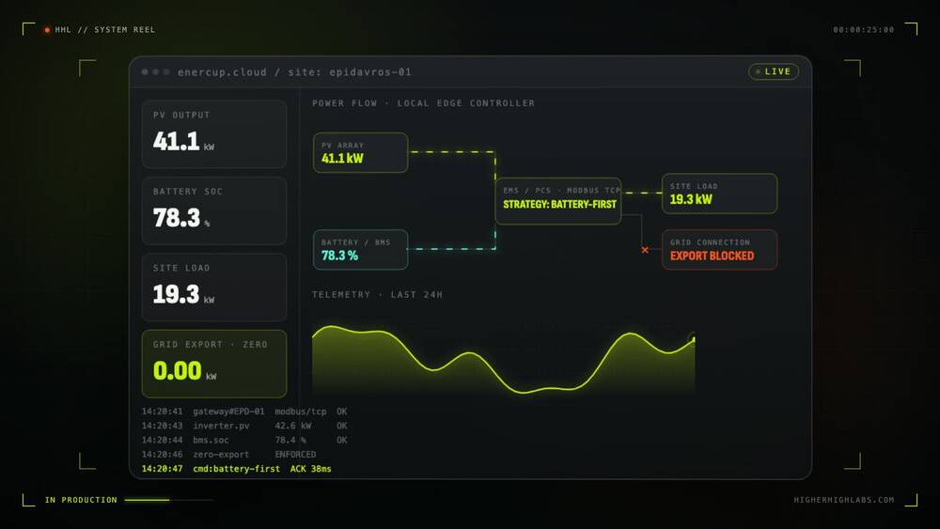Image resolution: width=940 pixels, height=529 pixels.
Task: Open the GRID CONNECTION EXPORT BLOCKED node
Action: click(719, 250)
